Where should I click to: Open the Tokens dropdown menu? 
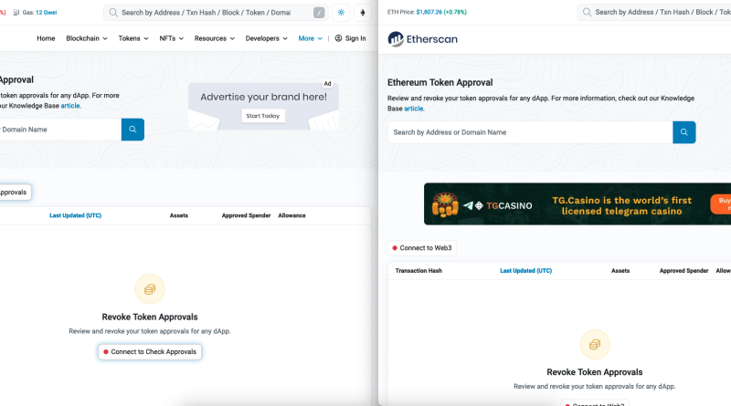[133, 38]
